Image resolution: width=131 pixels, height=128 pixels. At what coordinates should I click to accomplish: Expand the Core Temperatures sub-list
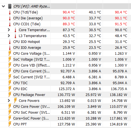coord(9,30)
